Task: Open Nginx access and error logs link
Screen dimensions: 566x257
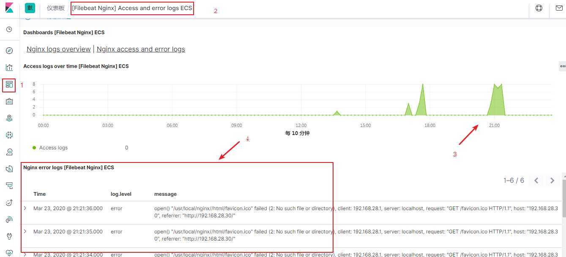Action: [x=141, y=49]
